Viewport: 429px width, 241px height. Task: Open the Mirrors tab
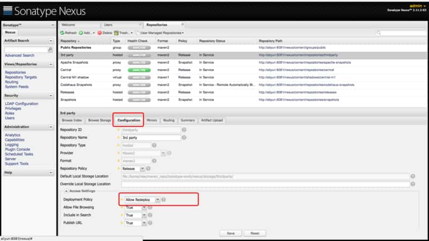click(152, 120)
